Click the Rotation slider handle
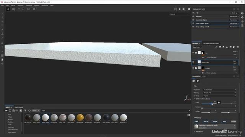Screen dimensions: 245x137 (202, 108)
